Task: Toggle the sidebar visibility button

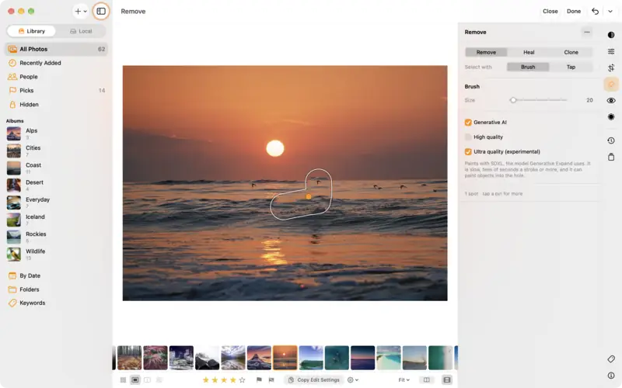Action: click(x=101, y=11)
